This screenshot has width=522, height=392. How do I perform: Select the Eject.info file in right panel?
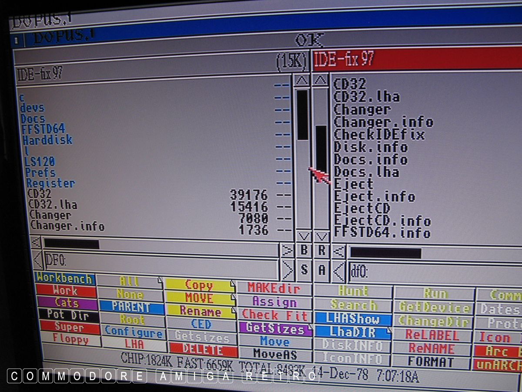[374, 197]
